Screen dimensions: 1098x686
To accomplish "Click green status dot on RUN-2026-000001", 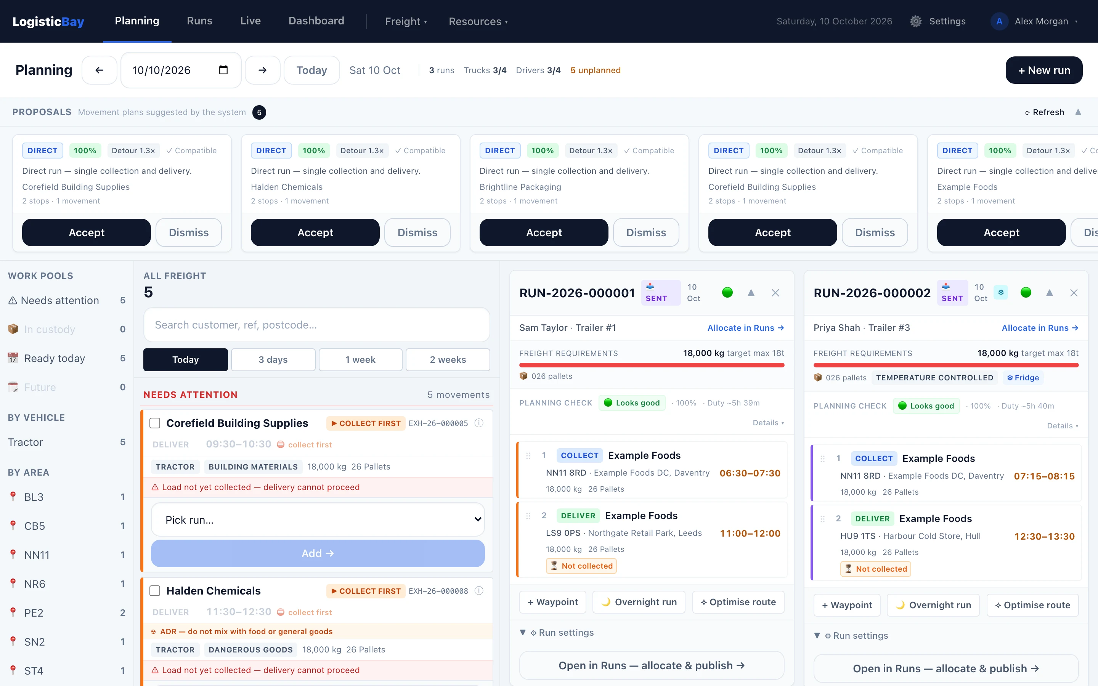I will [x=727, y=293].
